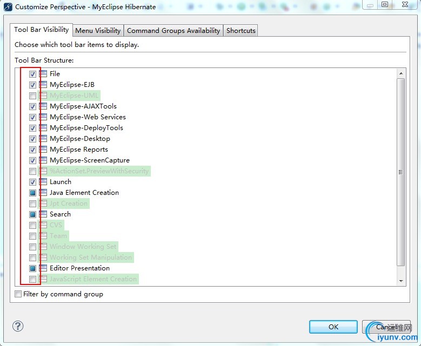Click the toolbar icon beside Java Element Creation
This screenshot has height=346, width=421.
[x=43, y=193]
